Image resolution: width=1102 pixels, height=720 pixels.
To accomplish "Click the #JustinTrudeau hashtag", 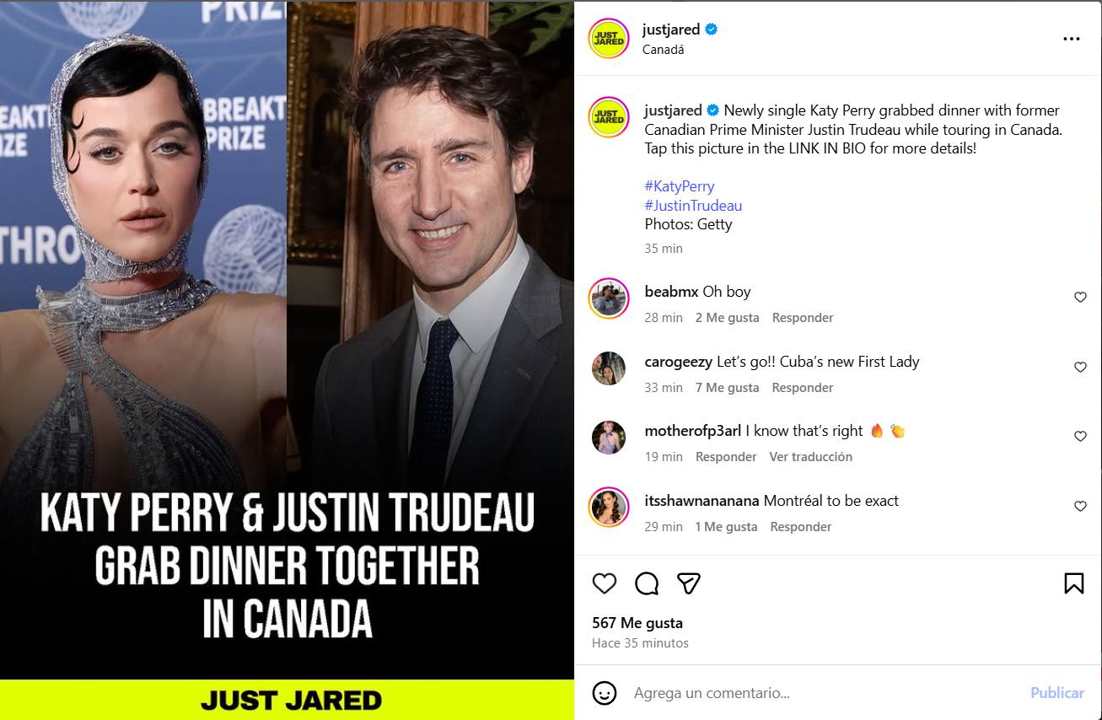I will click(693, 206).
